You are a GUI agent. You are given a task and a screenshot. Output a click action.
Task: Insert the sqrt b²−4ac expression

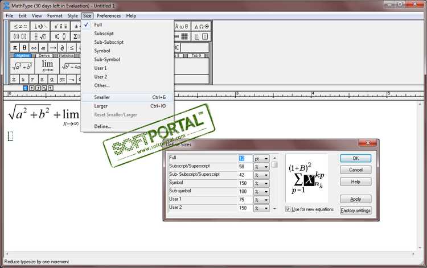tap(71, 66)
